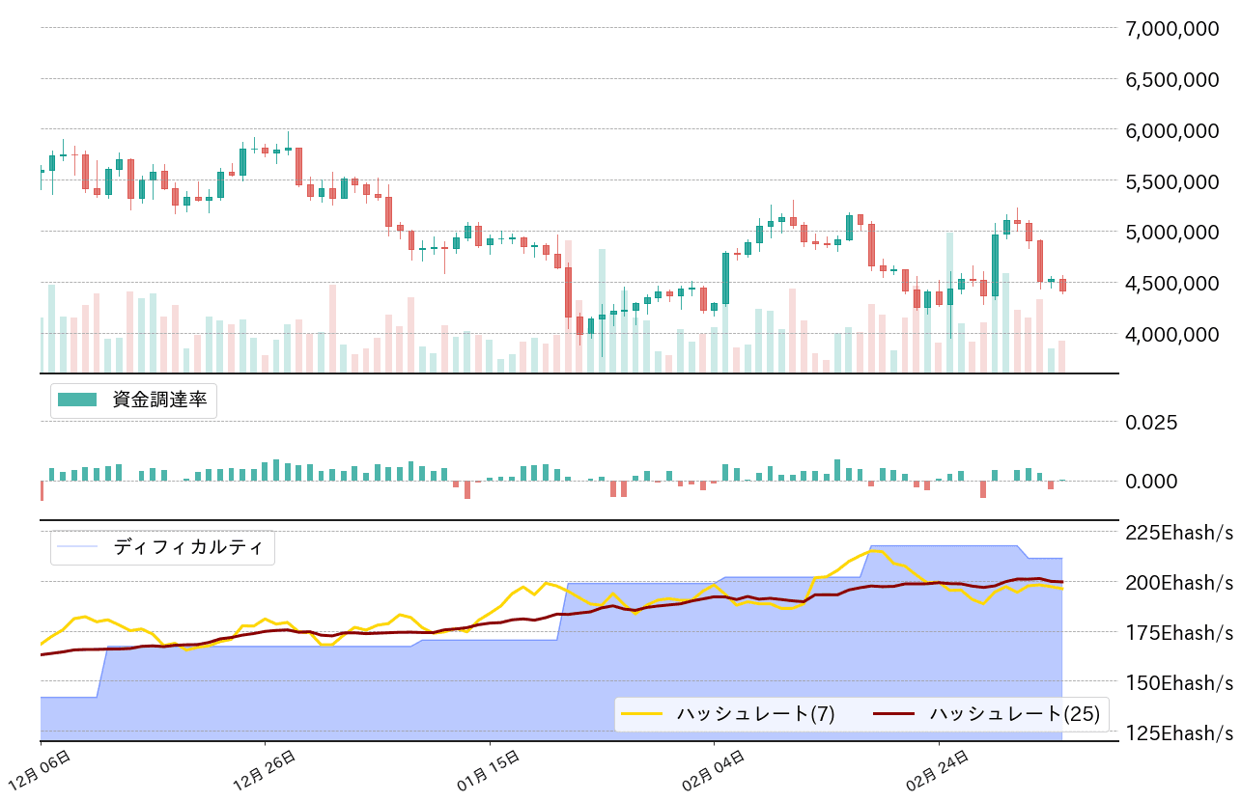The width and height of the screenshot is (1241, 801).
Task: Click the peak of the yellow hashrate line
Action: click(875, 548)
